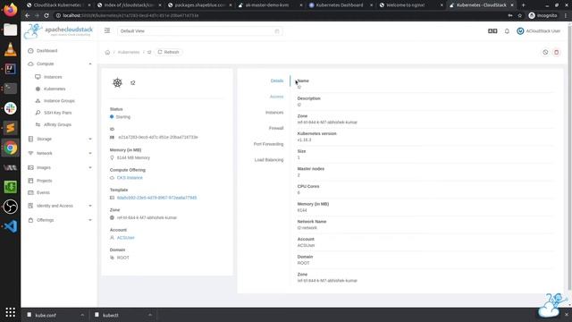Expand the Images sidebar section
Viewport: 572px width, 322px height.
tap(60, 167)
